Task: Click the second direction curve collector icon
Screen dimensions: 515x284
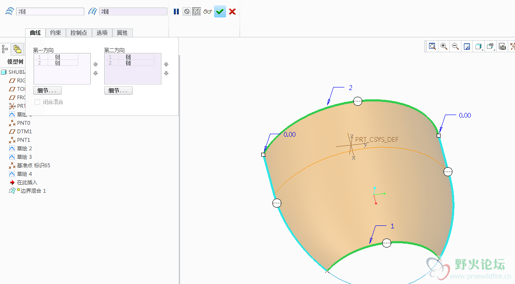Action: [x=93, y=12]
